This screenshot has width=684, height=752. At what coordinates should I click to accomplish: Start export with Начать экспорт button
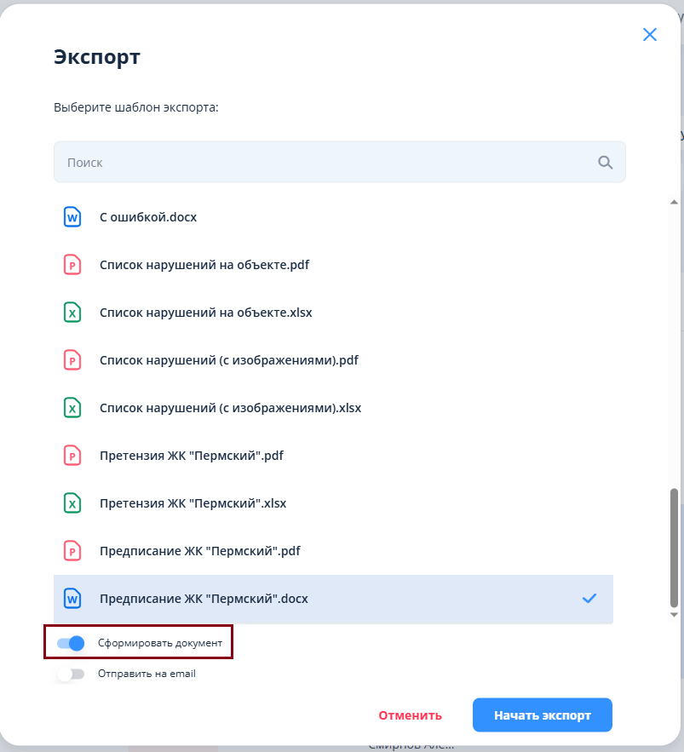543,715
